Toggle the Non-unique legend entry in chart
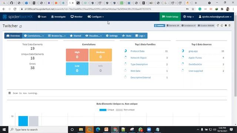 pyautogui.click(x=125, y=110)
